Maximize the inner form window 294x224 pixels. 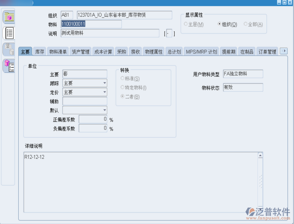[x=285, y=2]
